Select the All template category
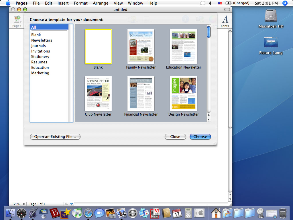The width and height of the screenshot is (293, 220). point(49,27)
